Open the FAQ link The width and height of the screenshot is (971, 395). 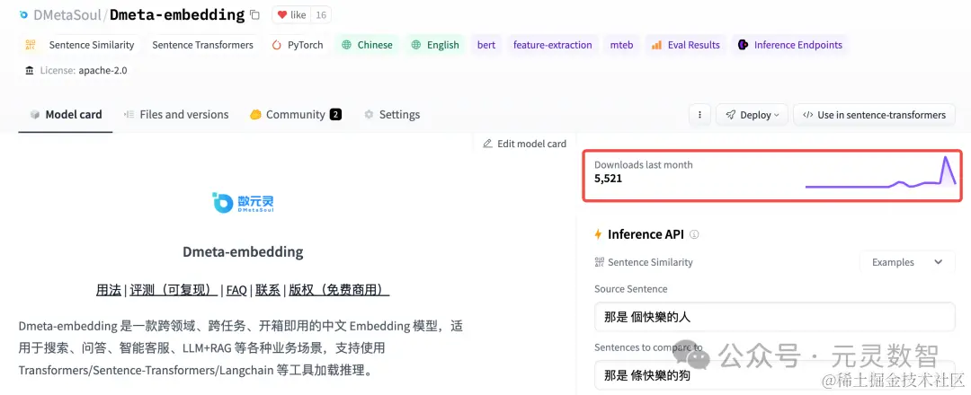click(x=236, y=290)
